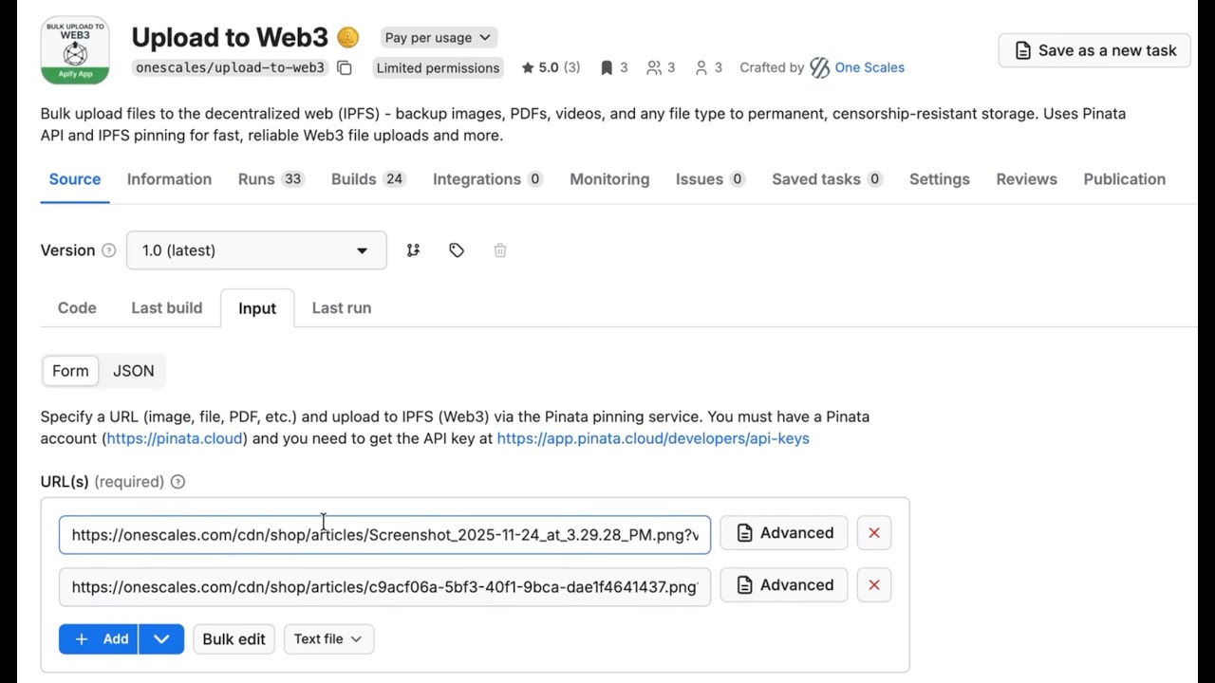
Task: Open the Text file dropdown
Action: click(328, 639)
